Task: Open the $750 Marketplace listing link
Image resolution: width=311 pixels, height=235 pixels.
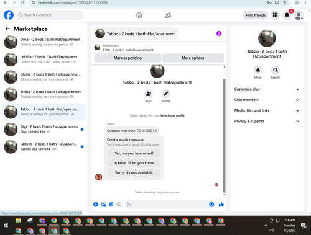Action: [128, 50]
